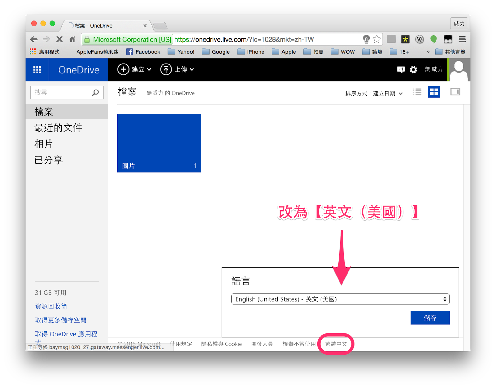Switch to tile view icon
This screenshot has width=496, height=388.
tap(434, 92)
